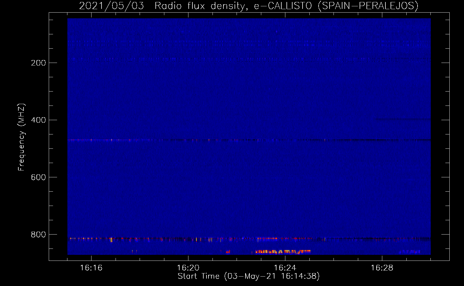The height and width of the screenshot is (286, 464).
Task: Click the dark horizontal line near 470 MHz
Action: tap(249, 140)
